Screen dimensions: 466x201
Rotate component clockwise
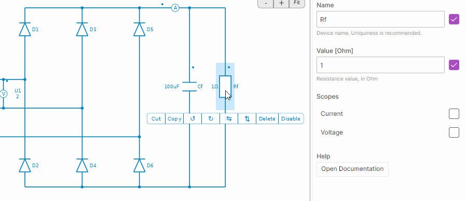click(x=211, y=118)
